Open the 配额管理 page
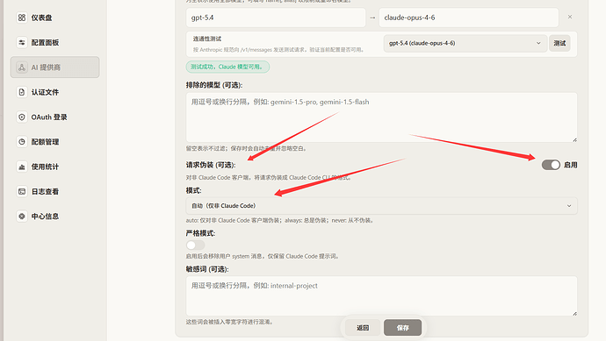The height and width of the screenshot is (341, 606). 54,141
